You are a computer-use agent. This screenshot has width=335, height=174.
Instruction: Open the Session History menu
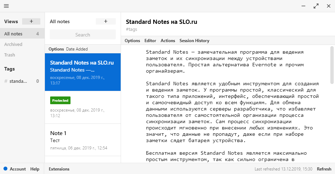click(x=194, y=41)
